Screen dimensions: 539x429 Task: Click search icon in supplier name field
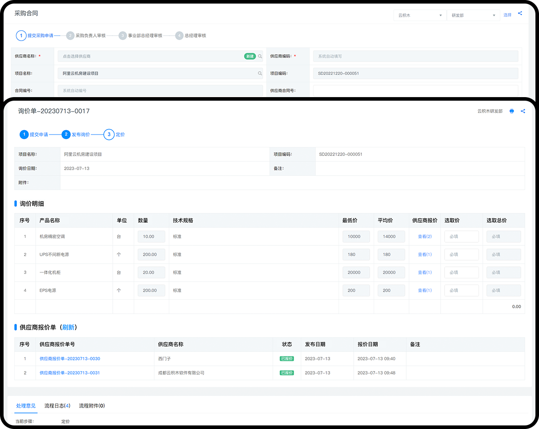(x=260, y=57)
